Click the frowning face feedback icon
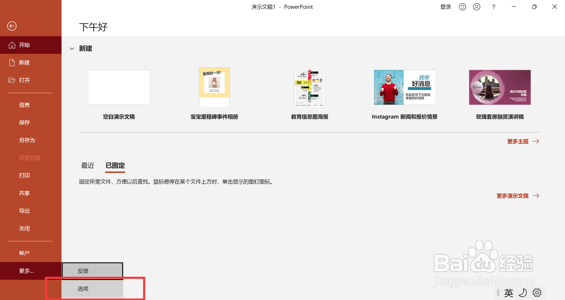Image resolution: width=565 pixels, height=300 pixels. (x=477, y=7)
